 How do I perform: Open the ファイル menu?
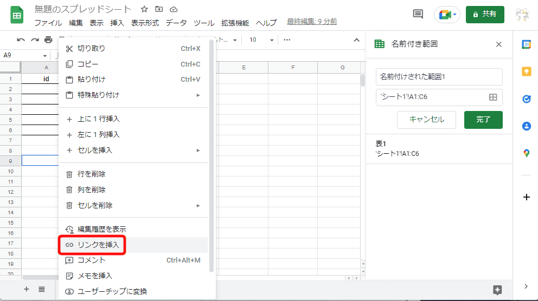[x=48, y=23]
